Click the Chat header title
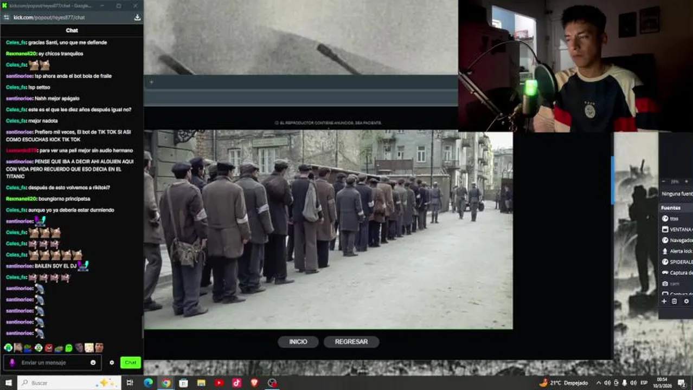 [x=72, y=30]
